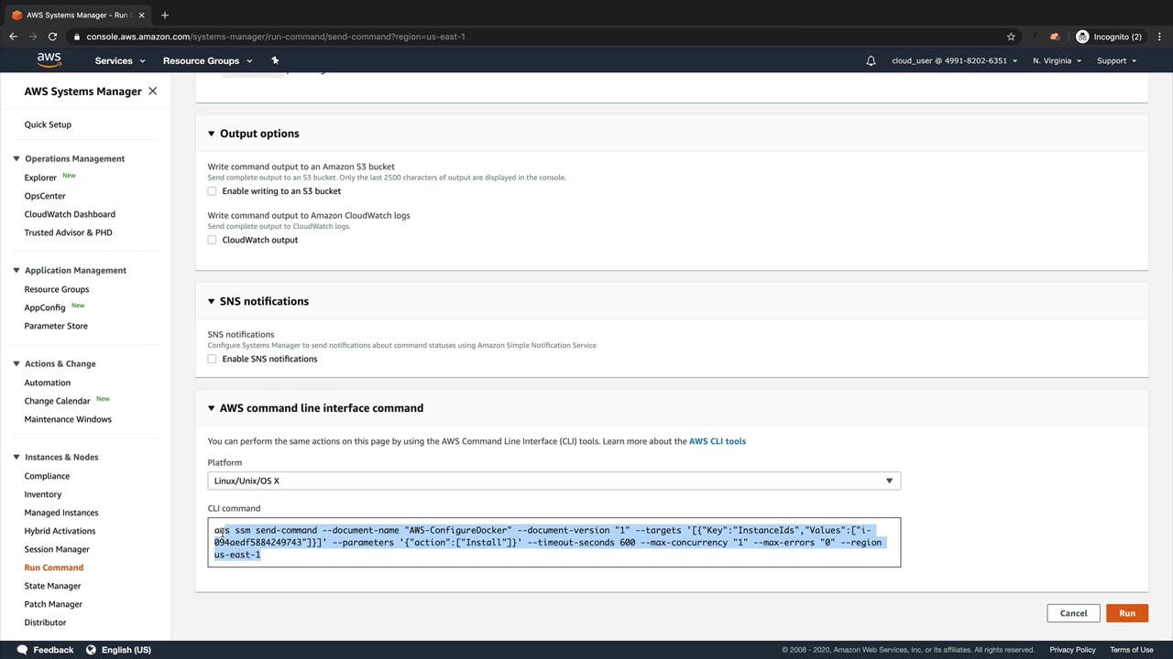Go to Automation page

(48, 383)
